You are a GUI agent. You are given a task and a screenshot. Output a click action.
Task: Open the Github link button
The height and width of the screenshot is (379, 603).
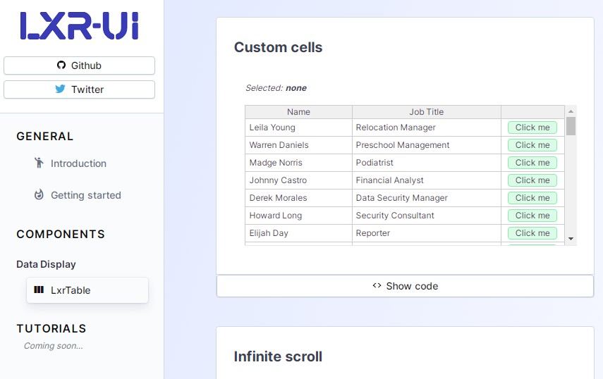point(79,66)
